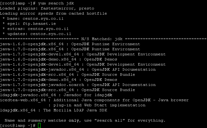Click the green terminal cursor block

tap(39, 125)
